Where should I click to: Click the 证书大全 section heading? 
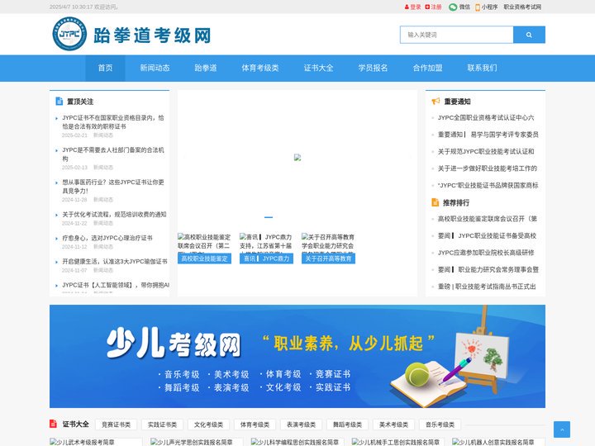point(76,424)
